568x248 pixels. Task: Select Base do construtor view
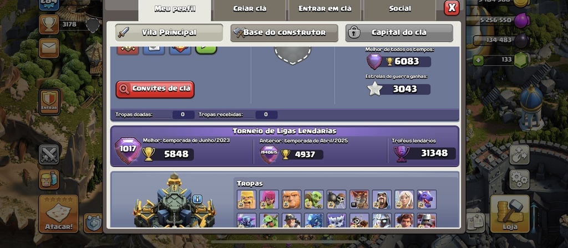[285, 33]
